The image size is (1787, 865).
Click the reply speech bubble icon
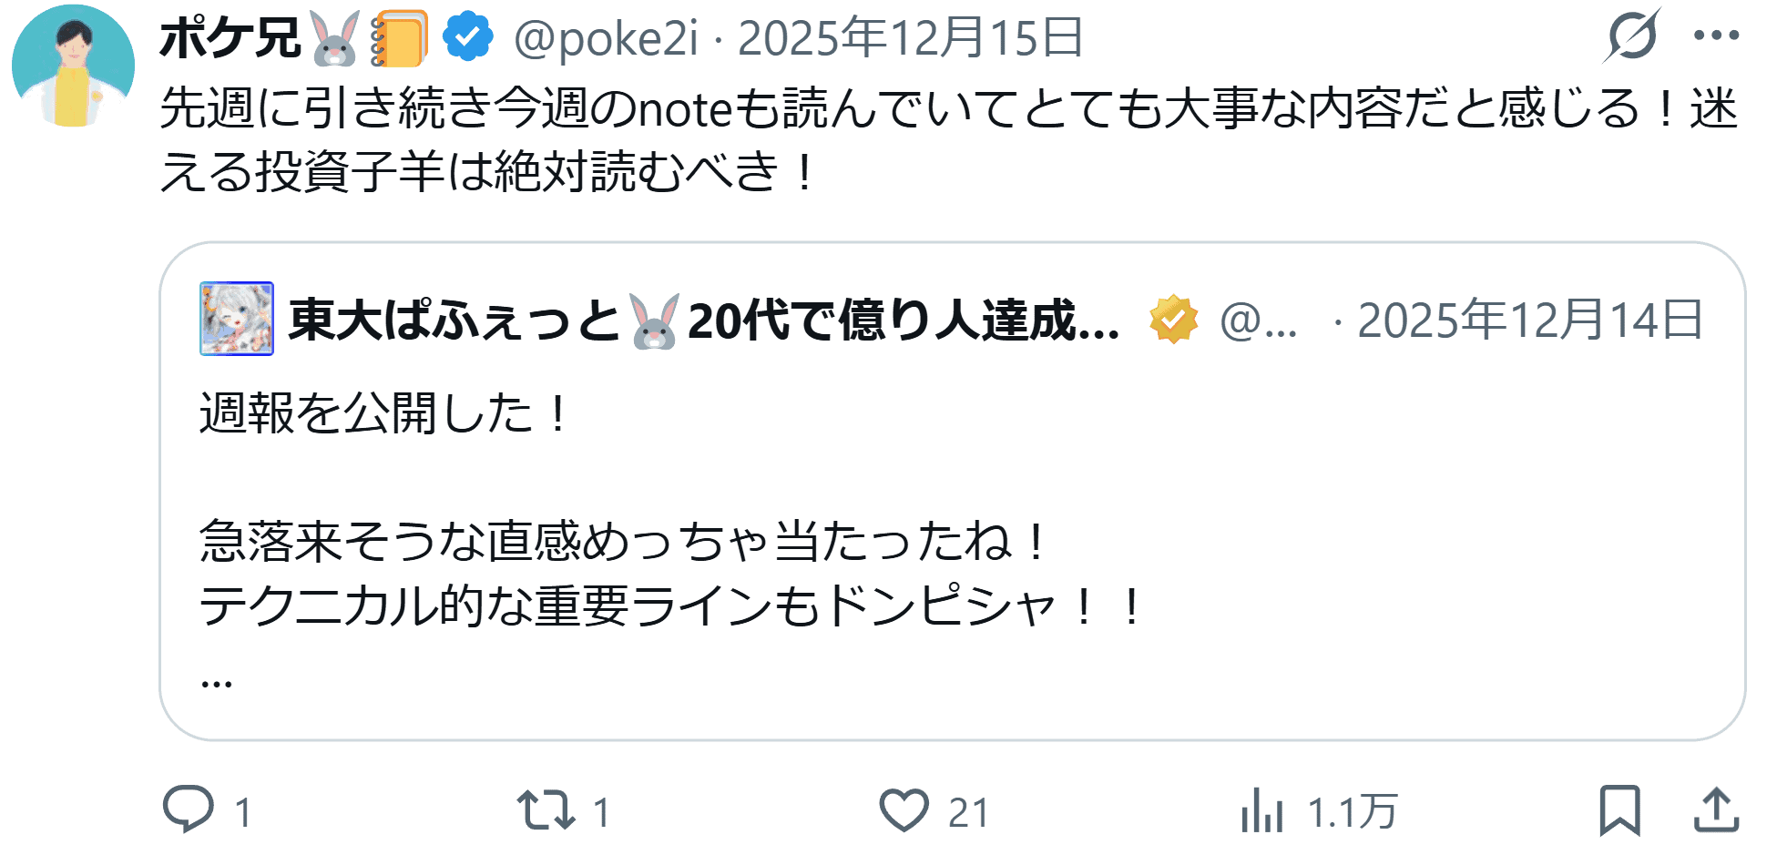click(x=189, y=809)
